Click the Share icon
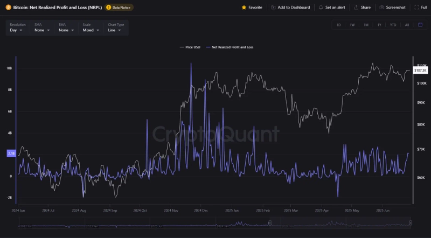The height and width of the screenshot is (238, 431). 356,8
